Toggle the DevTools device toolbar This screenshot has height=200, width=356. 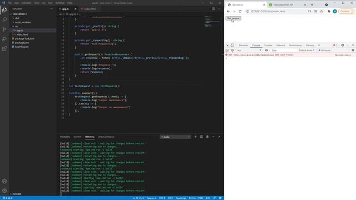click(233, 46)
